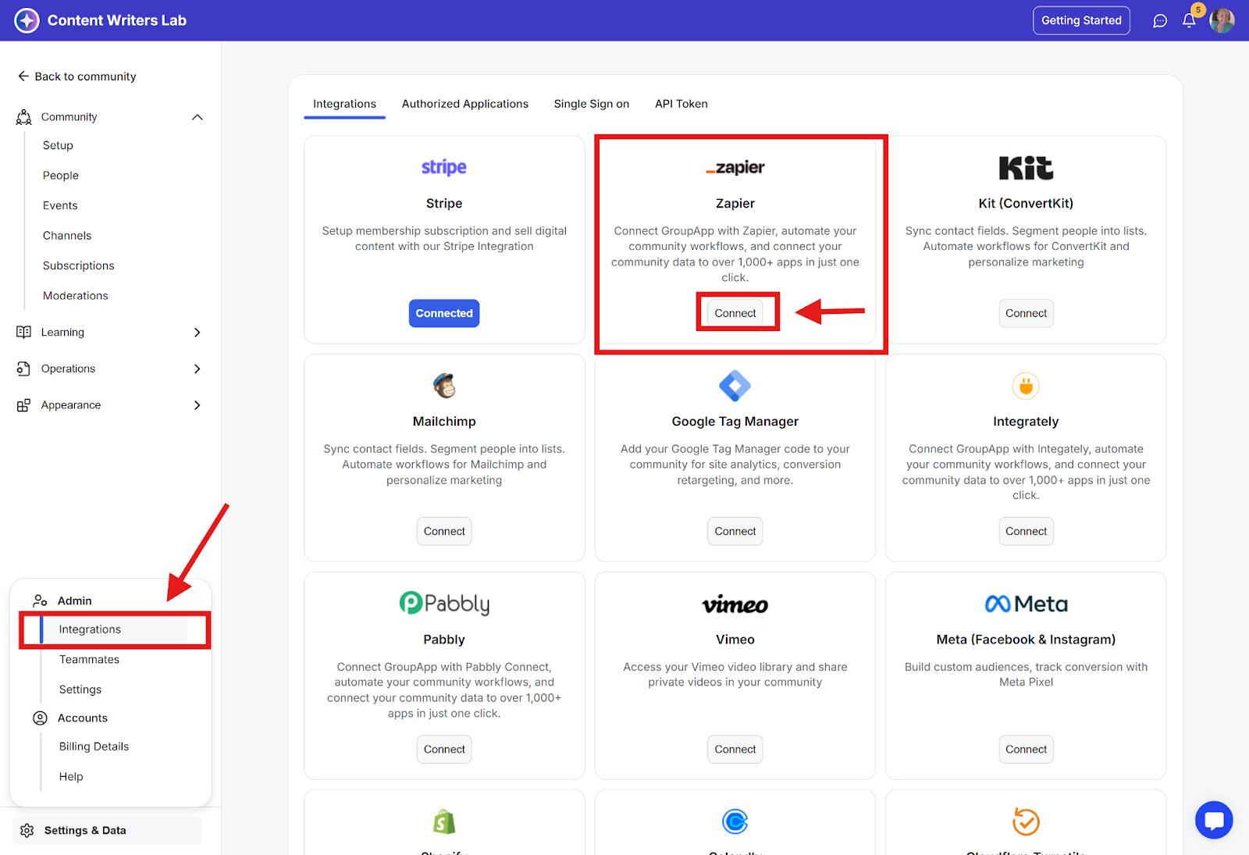1249x855 pixels.
Task: Connect the Mailchimp integration
Action: tap(444, 531)
